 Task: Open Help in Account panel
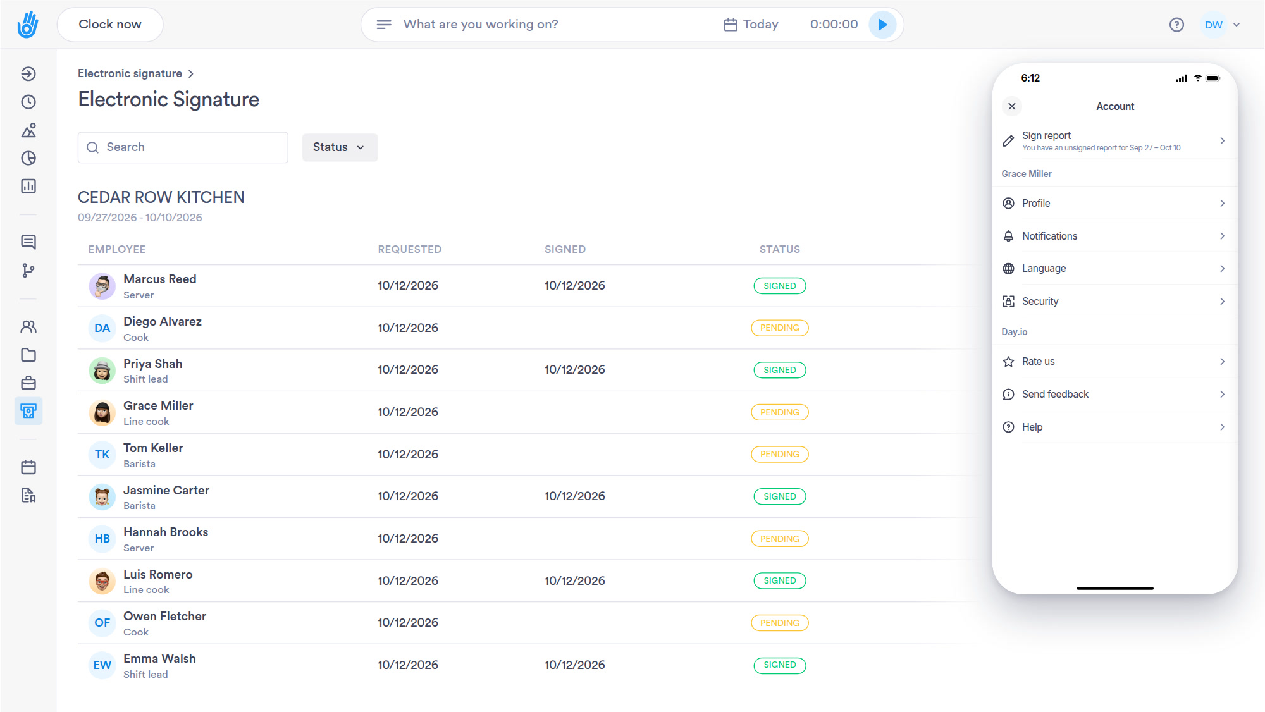pyautogui.click(x=1114, y=427)
